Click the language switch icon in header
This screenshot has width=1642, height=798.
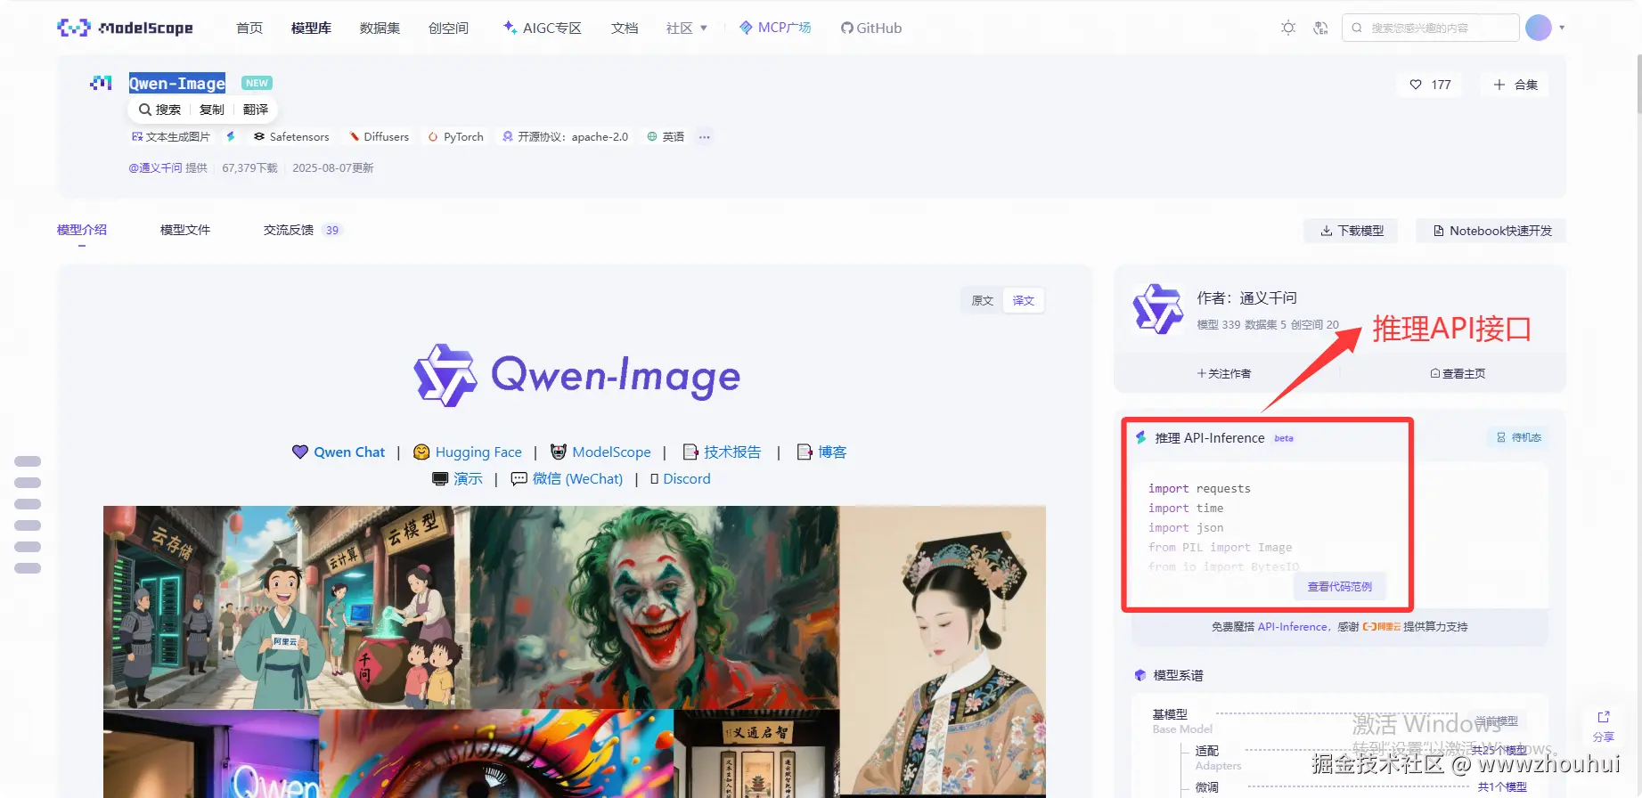1320,28
